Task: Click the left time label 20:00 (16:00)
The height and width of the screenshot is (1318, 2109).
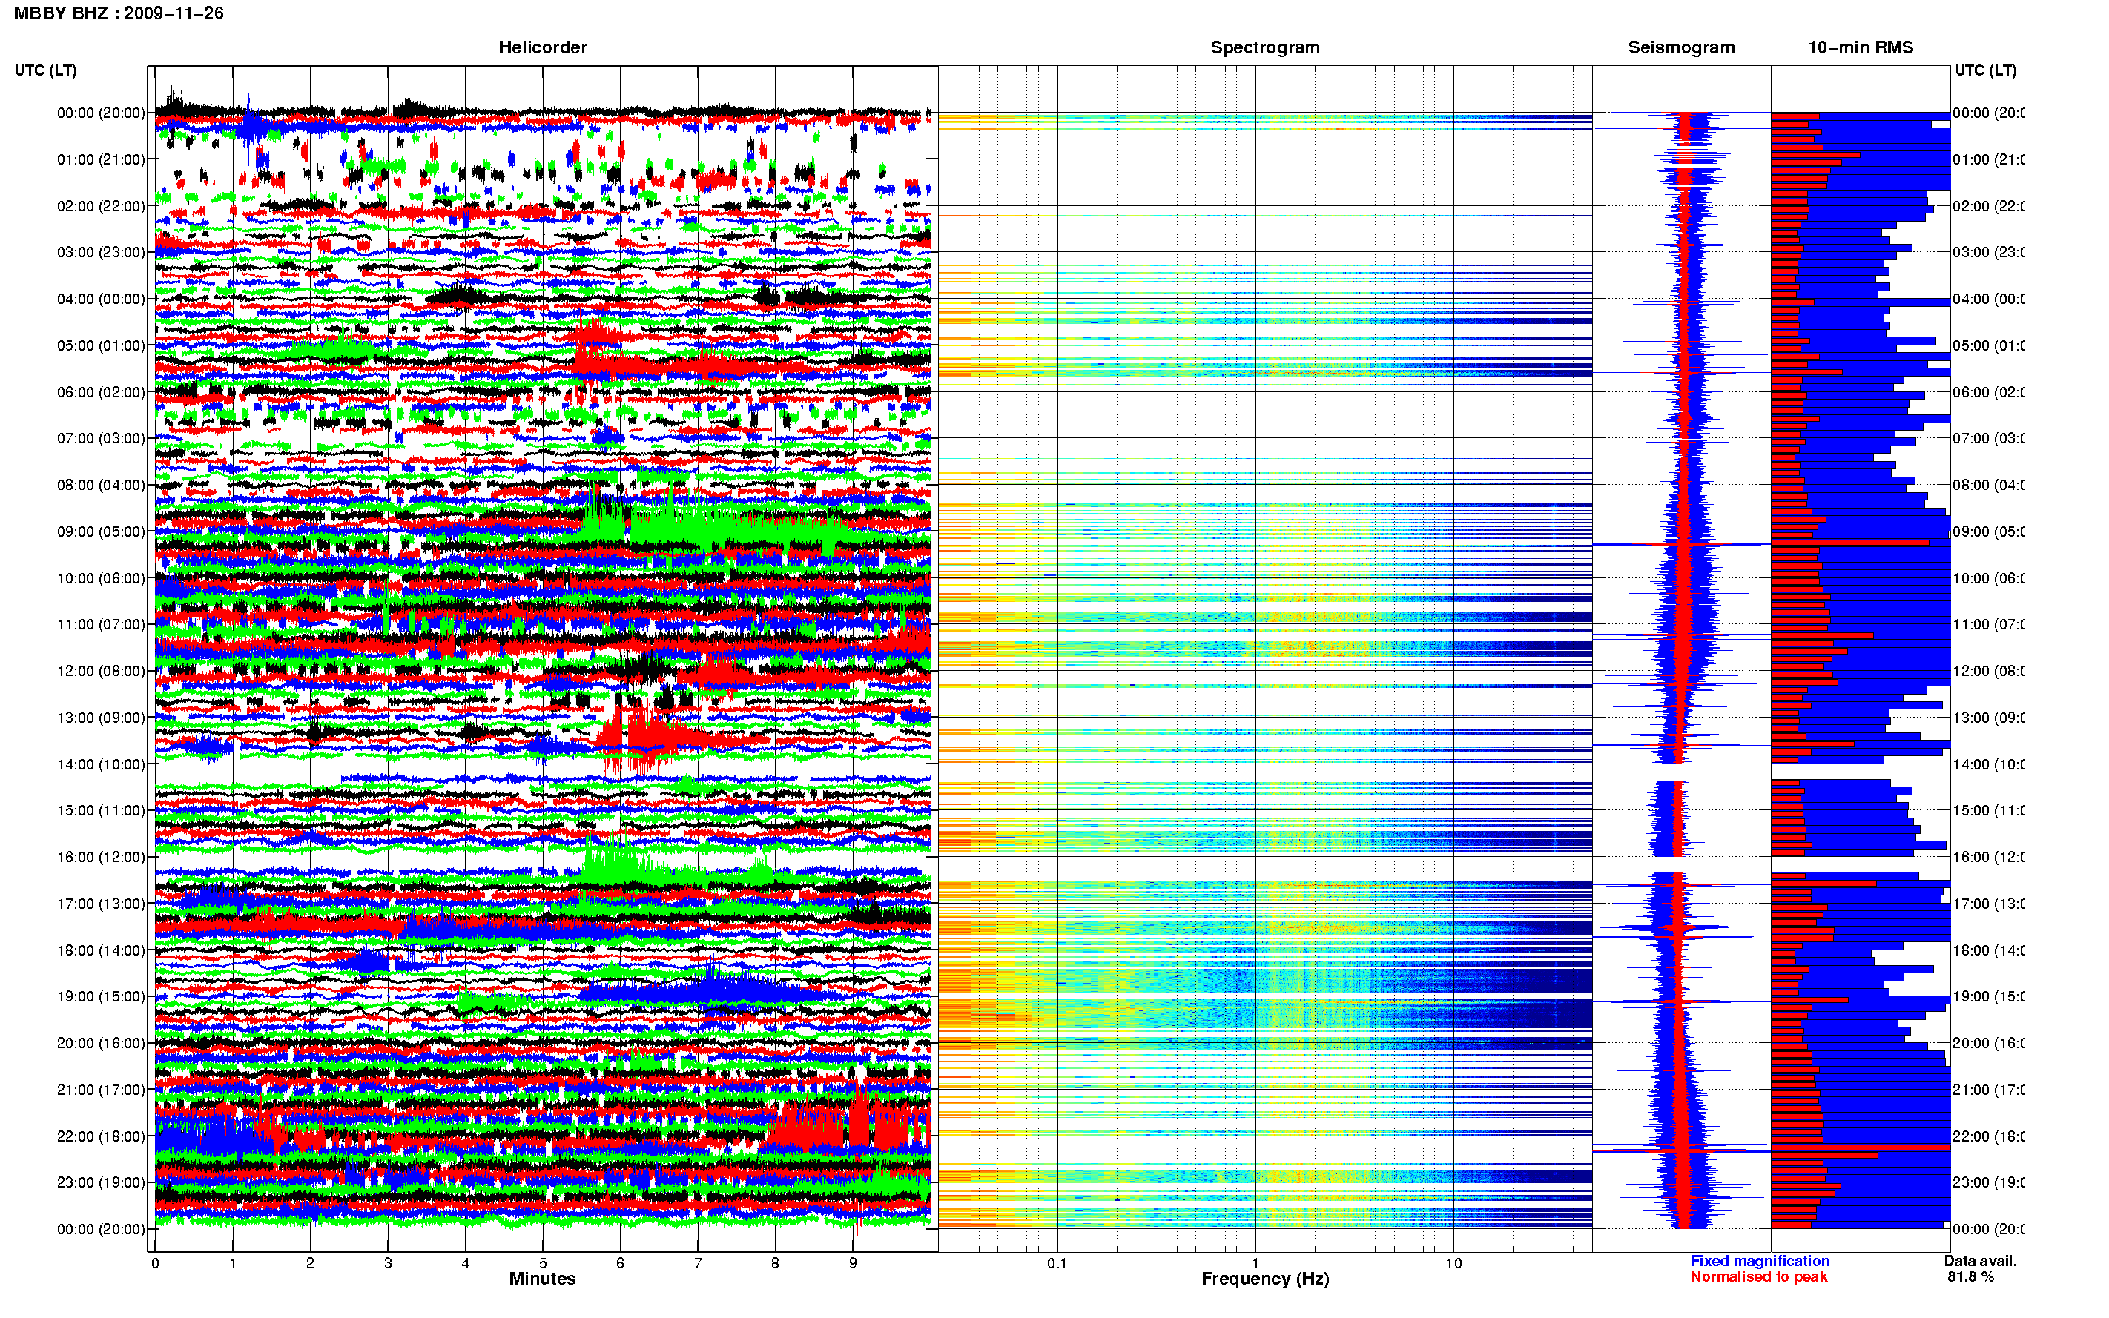Action: coord(101,1044)
